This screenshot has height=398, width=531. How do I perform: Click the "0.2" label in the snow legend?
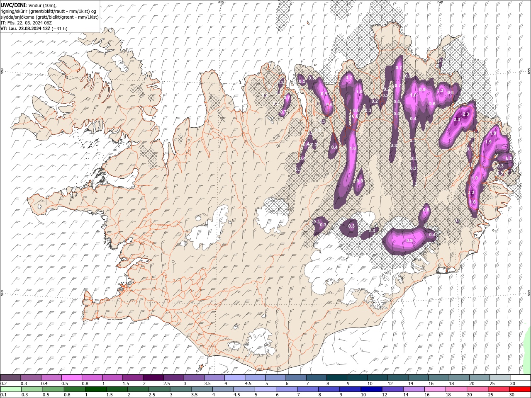pos(3,383)
